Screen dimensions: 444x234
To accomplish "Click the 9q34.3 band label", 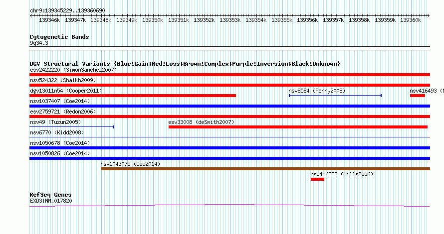I will pos(39,43).
